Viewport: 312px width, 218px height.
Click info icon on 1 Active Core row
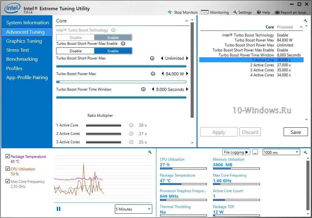pos(131,125)
